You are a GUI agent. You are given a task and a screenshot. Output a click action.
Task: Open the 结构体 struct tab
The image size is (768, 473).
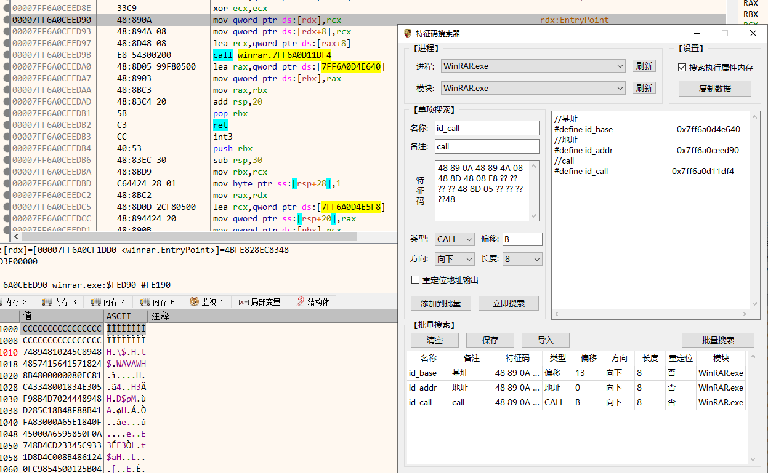point(313,302)
